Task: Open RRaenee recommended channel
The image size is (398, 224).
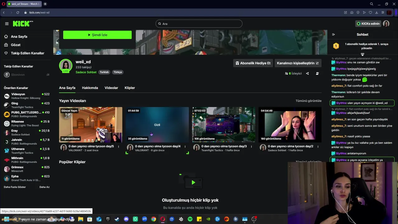Action: pyautogui.click(x=26, y=124)
